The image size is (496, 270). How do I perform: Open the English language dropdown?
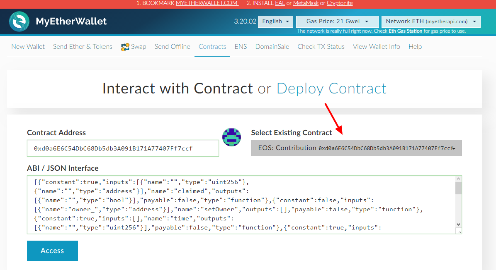275,22
